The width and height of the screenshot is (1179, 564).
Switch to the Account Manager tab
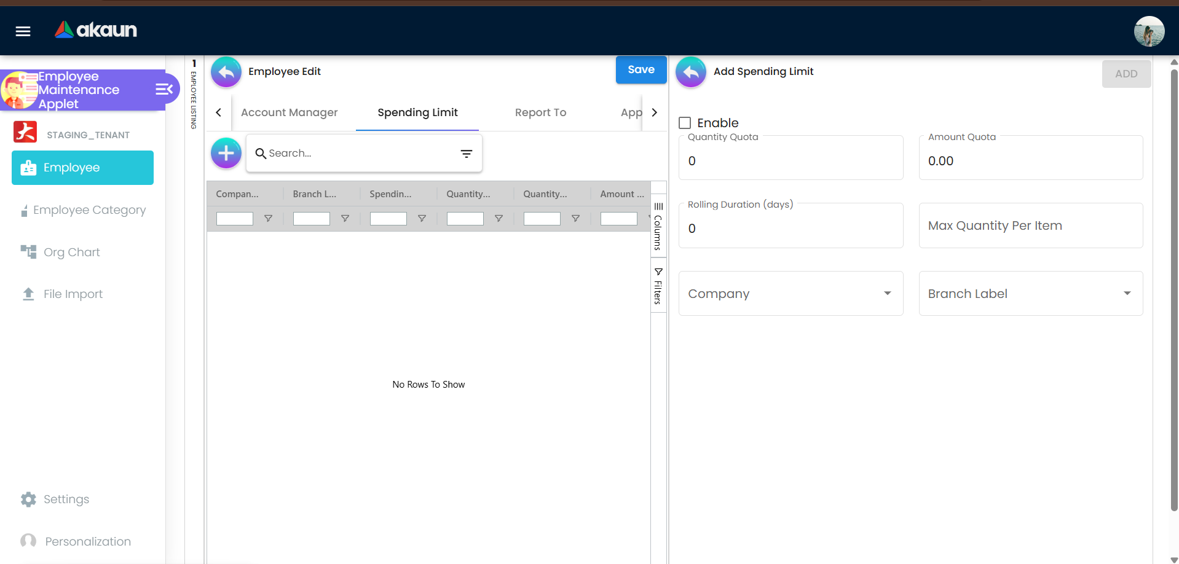click(x=289, y=112)
